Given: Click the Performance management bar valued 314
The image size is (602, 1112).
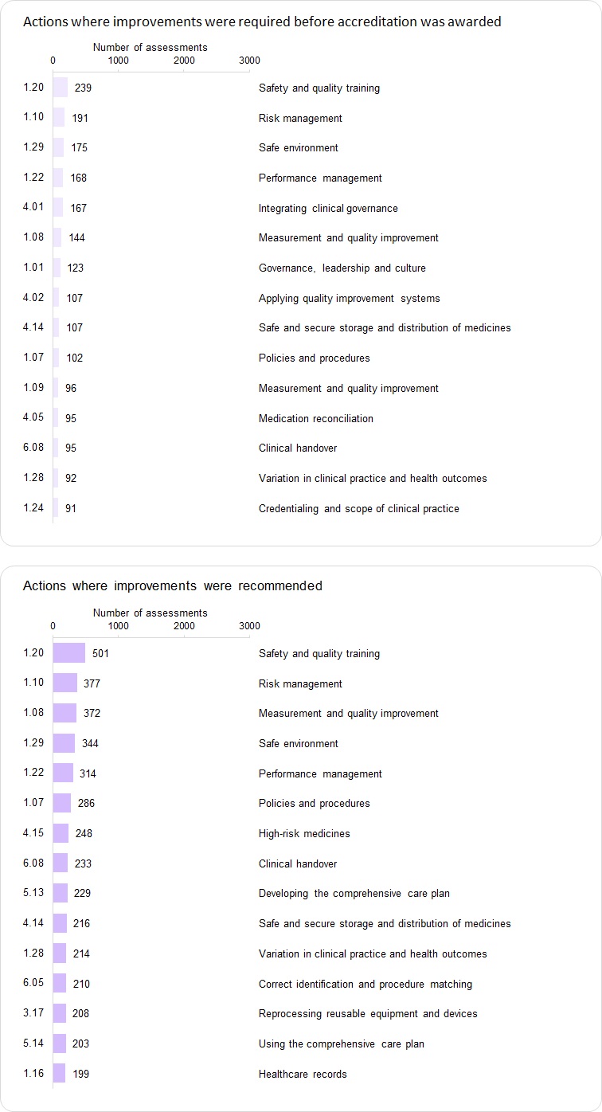Looking at the screenshot, I should (x=63, y=773).
